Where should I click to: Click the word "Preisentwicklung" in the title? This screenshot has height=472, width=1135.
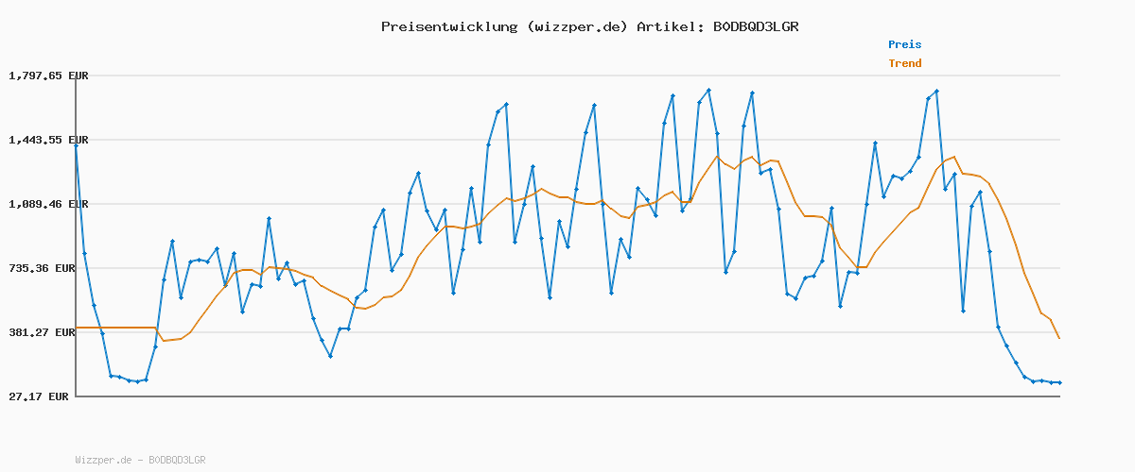coord(445,26)
